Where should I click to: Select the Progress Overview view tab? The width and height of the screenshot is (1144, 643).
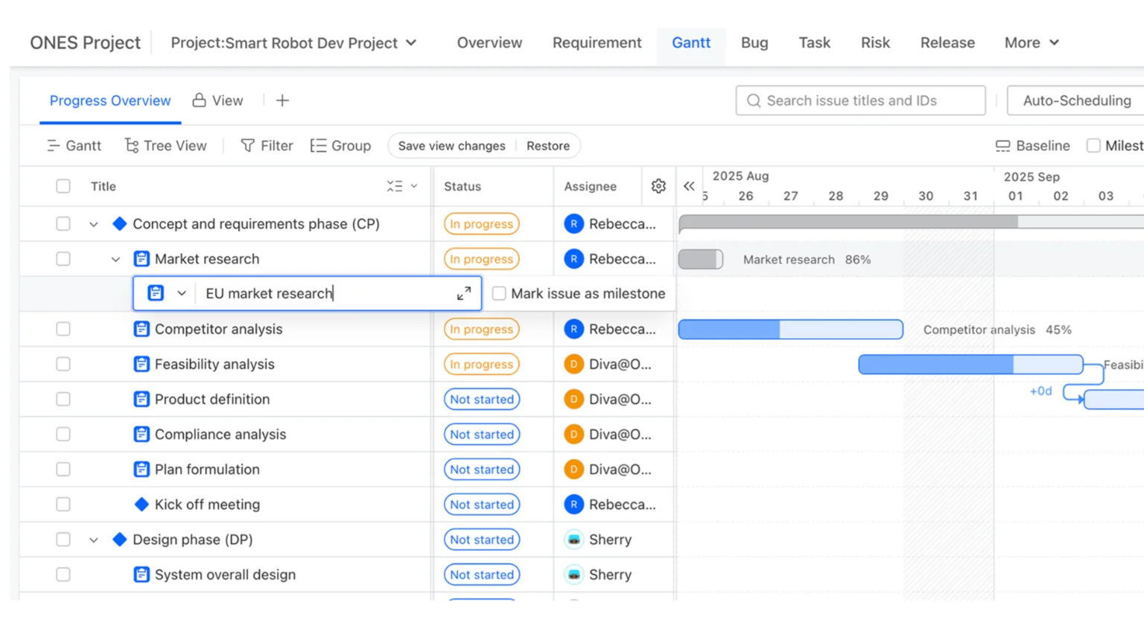pyautogui.click(x=110, y=100)
